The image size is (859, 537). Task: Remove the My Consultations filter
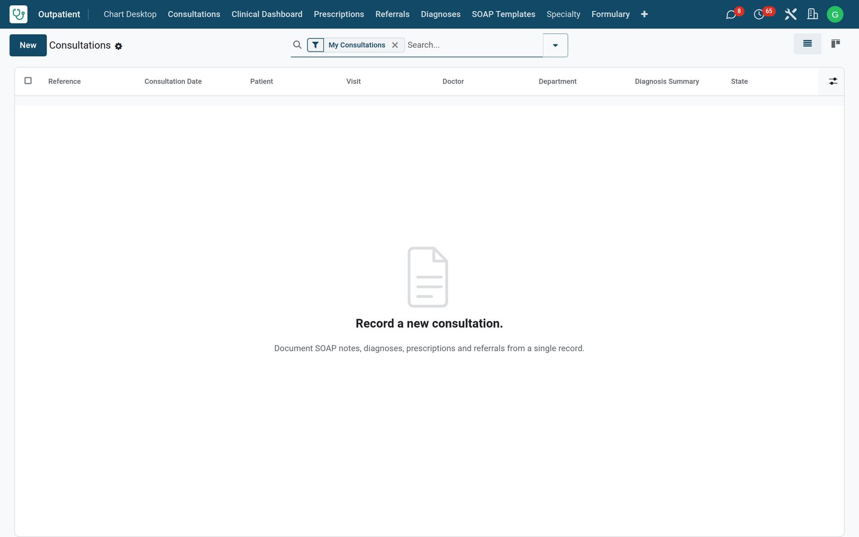(x=395, y=45)
